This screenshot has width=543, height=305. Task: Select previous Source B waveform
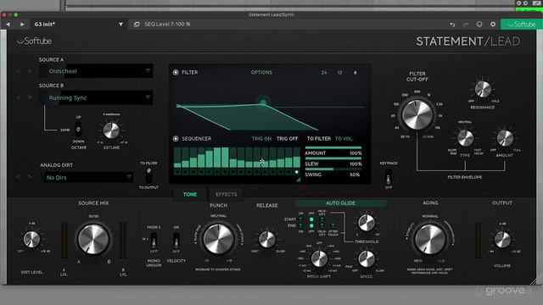point(19,98)
